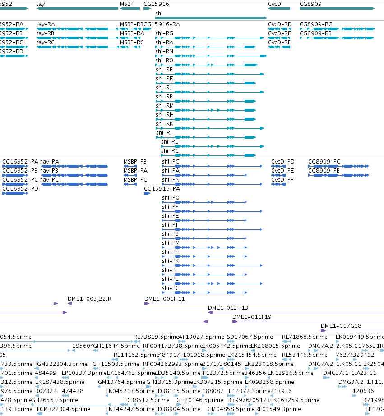Open transcript CycD-RD
The width and height of the screenshot is (384, 416).
[280, 24]
